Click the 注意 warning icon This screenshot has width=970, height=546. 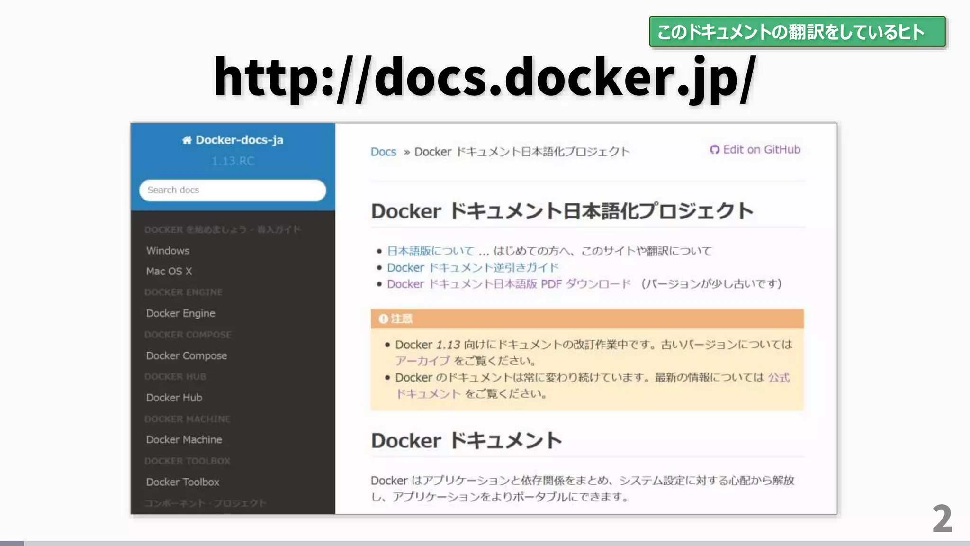pyautogui.click(x=383, y=319)
